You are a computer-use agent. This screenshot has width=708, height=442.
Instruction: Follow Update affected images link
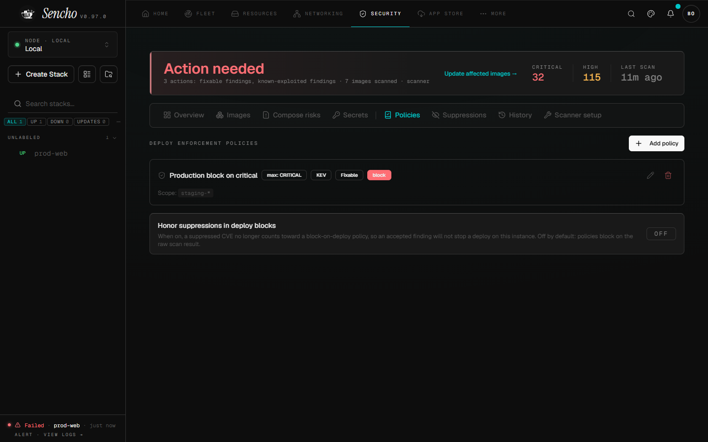pyautogui.click(x=480, y=74)
